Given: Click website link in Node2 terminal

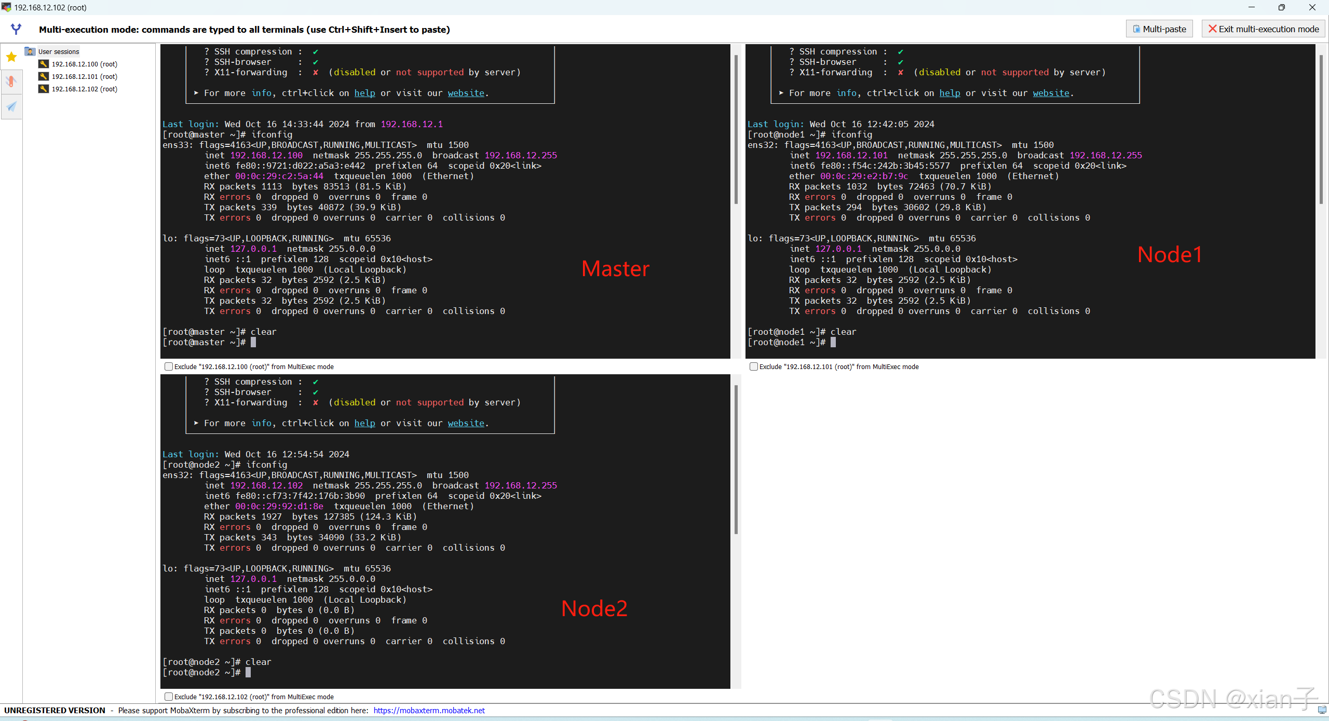Looking at the screenshot, I should click(x=466, y=423).
